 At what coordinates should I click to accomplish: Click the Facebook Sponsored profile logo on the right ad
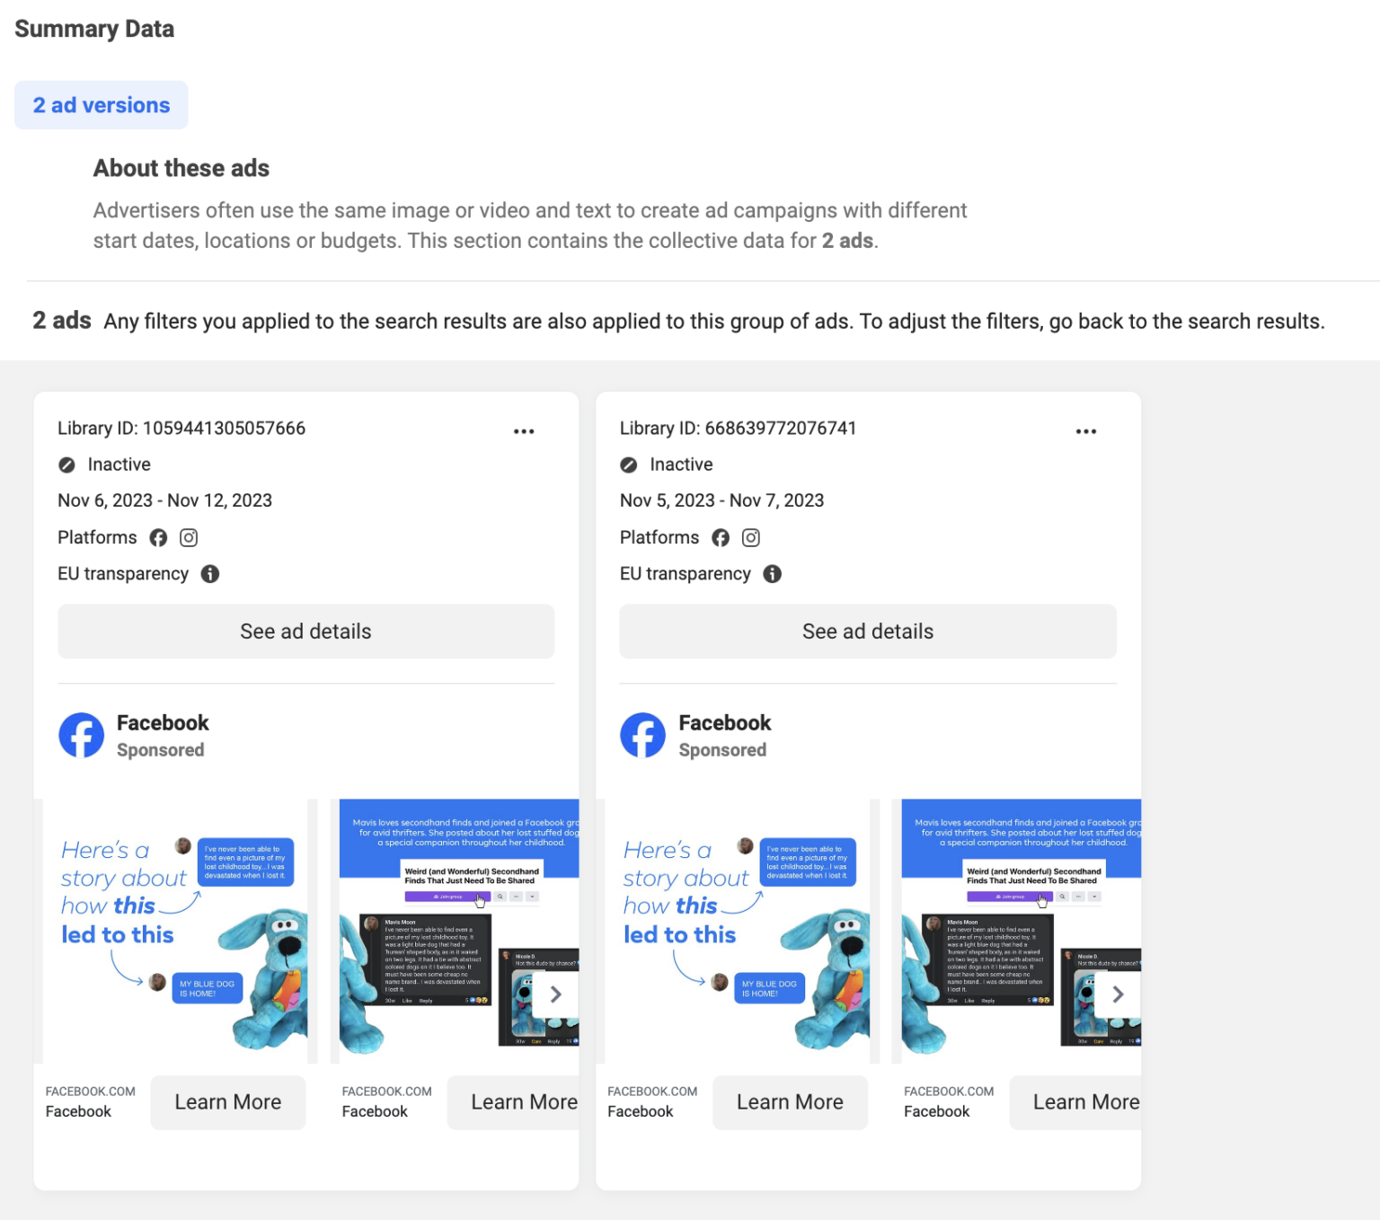(x=643, y=735)
